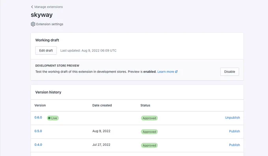Open the Extension settings link
The width and height of the screenshot is (268, 156).
50,24
